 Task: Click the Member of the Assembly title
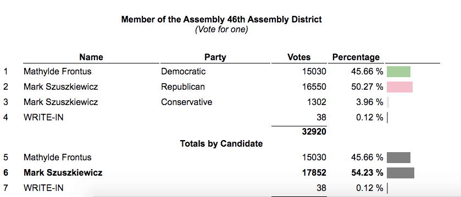pos(221,20)
